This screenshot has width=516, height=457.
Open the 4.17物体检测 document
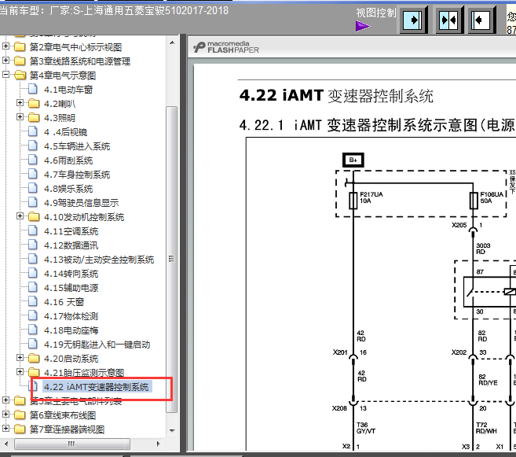coord(71,316)
